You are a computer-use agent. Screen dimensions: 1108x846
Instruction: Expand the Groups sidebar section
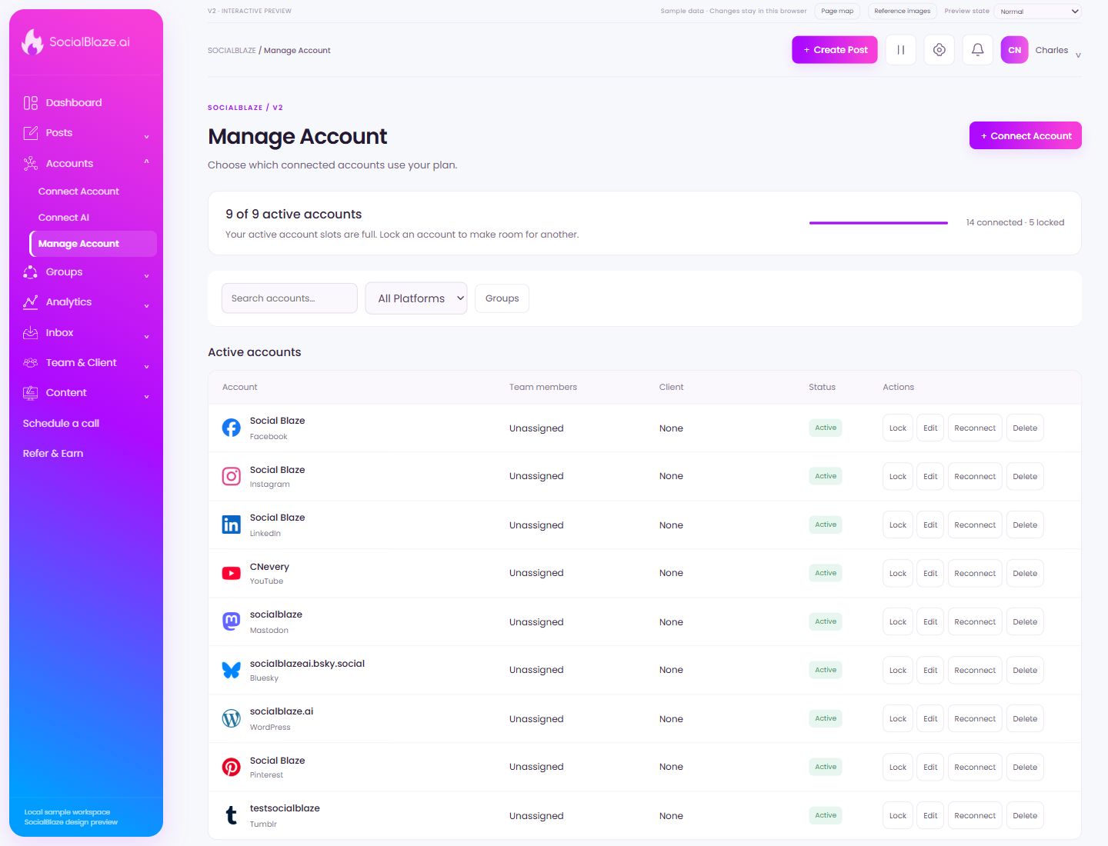pos(146,275)
